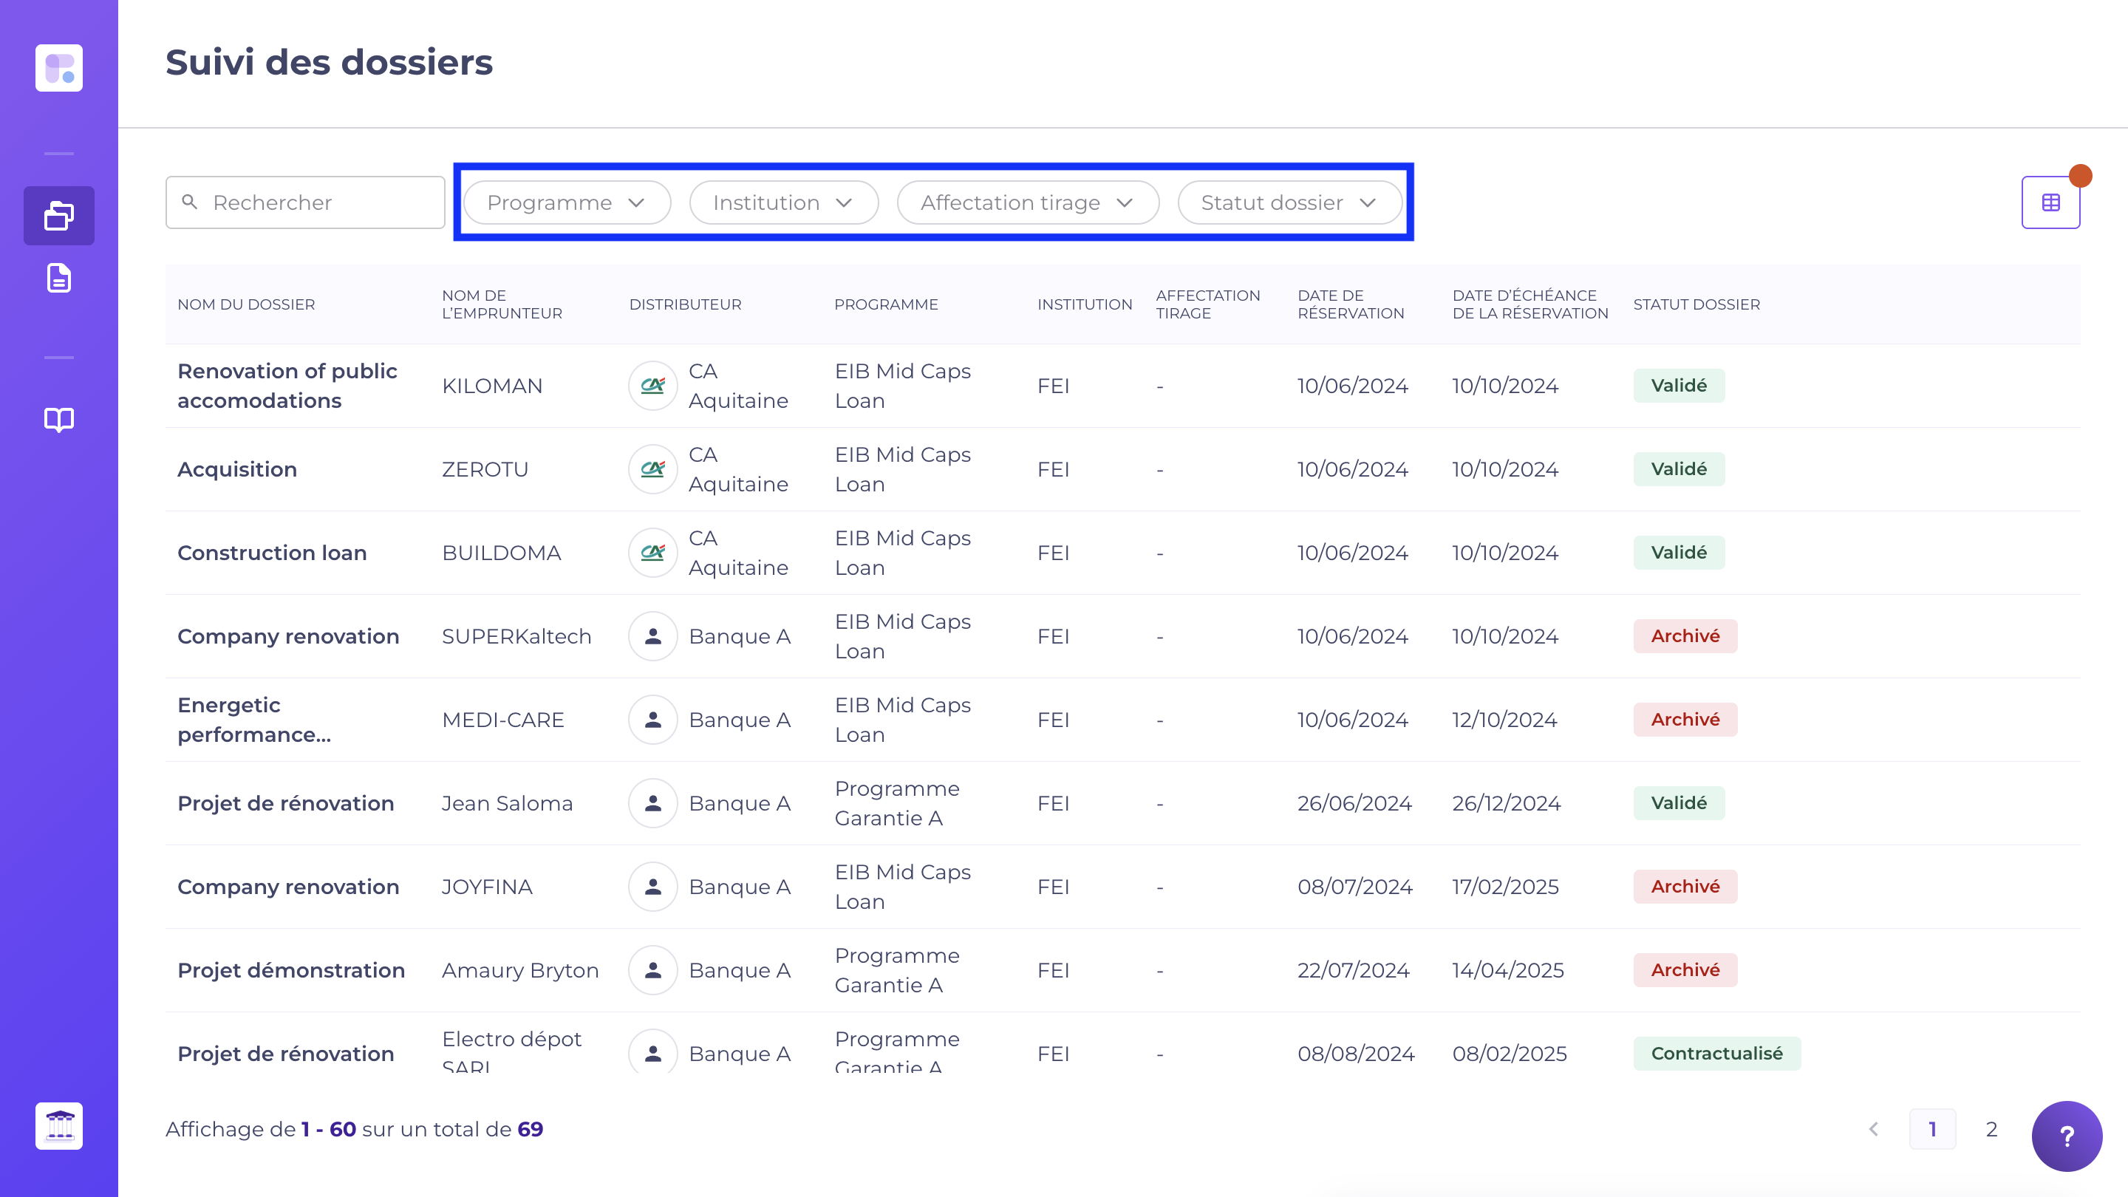
Task: Open the Affectation tirage filter dropdown
Action: tap(1027, 202)
